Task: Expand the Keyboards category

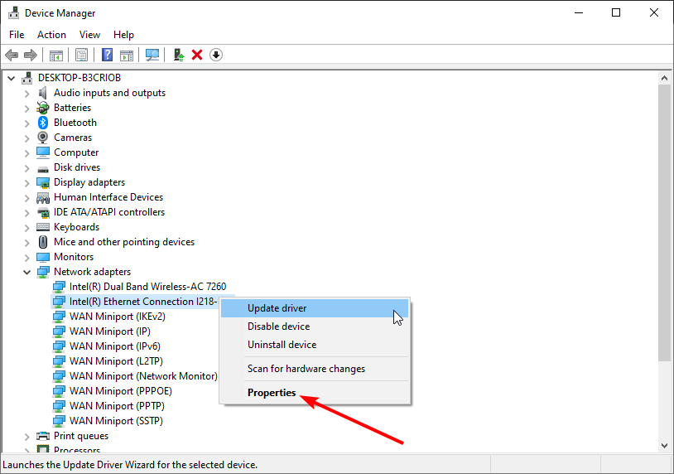Action: (26, 228)
